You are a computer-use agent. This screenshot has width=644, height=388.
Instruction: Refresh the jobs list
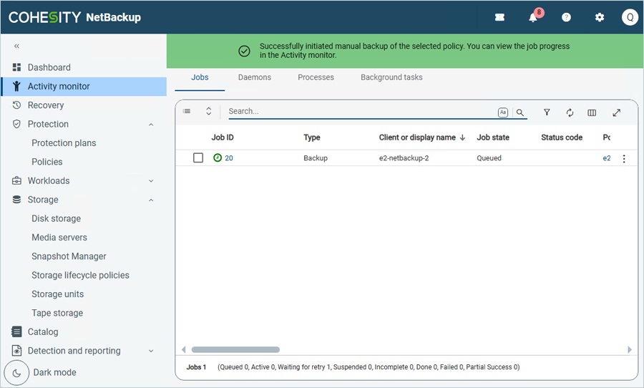570,112
